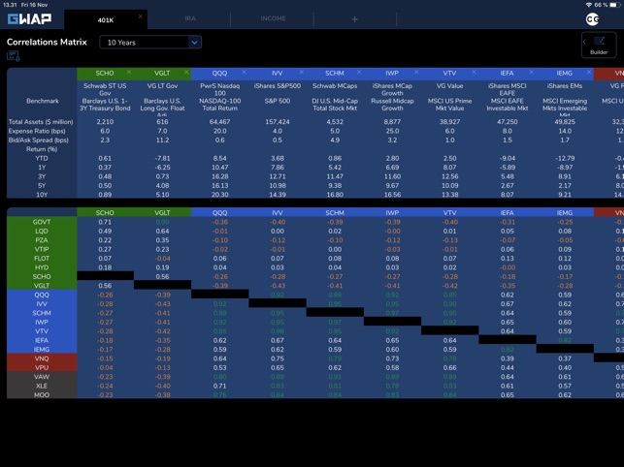Select the GOVT row label
Screen dimensions: 624x467
pyautogui.click(x=42, y=222)
